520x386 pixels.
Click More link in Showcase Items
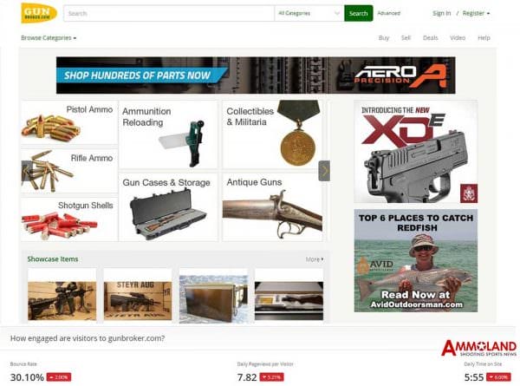coord(315,259)
